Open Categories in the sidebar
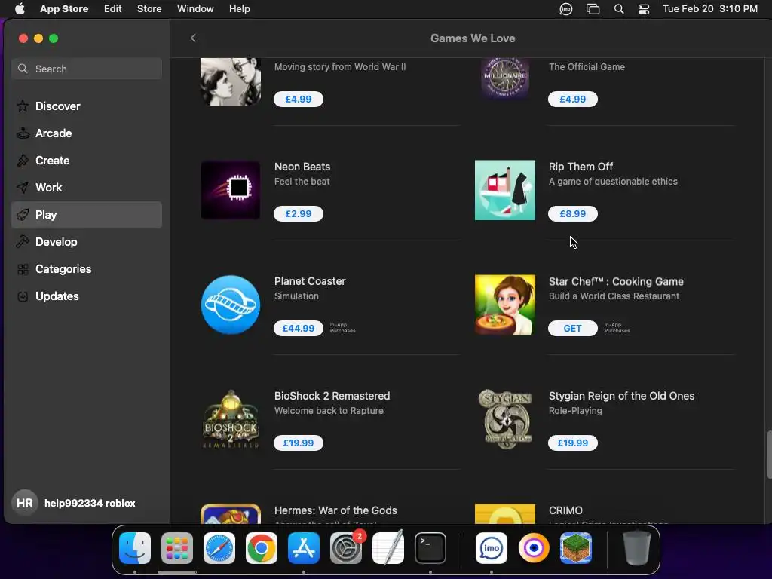772x579 pixels. (87, 269)
